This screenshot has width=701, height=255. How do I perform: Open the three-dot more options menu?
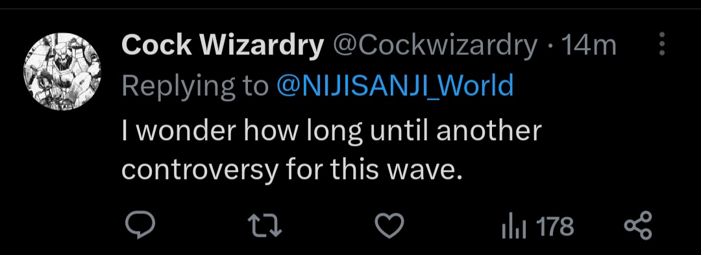coord(663,43)
